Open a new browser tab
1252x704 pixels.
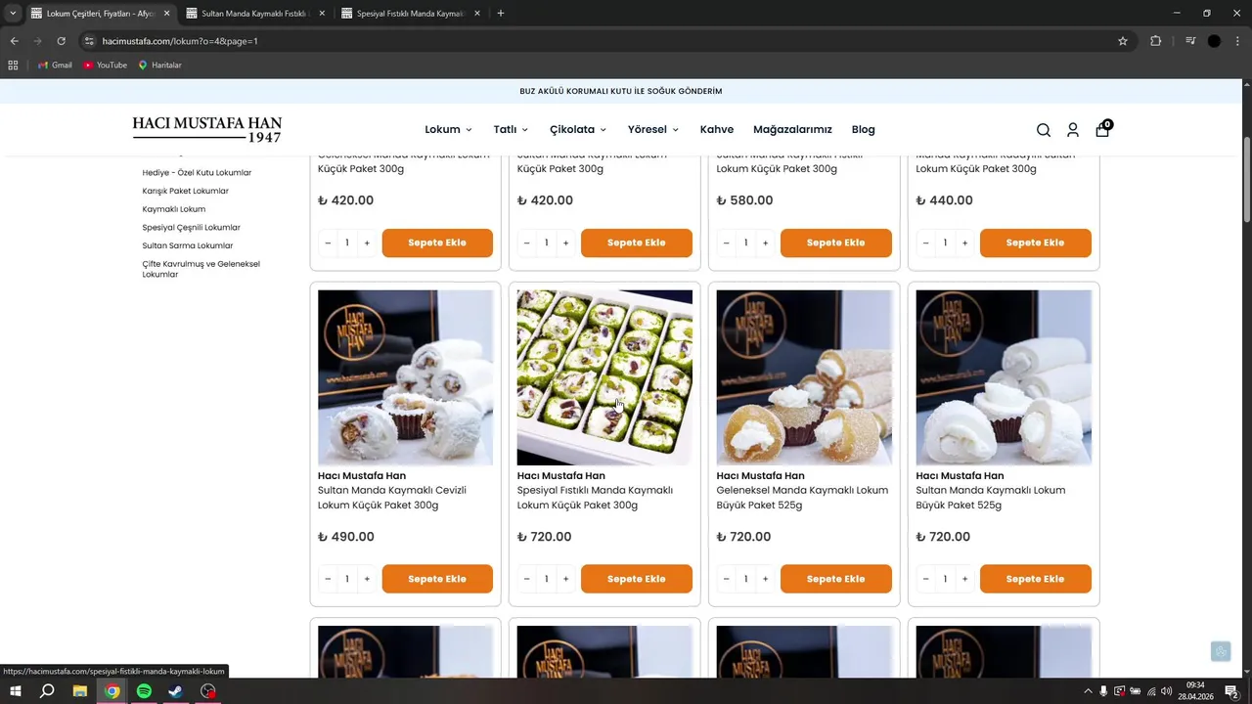click(501, 14)
